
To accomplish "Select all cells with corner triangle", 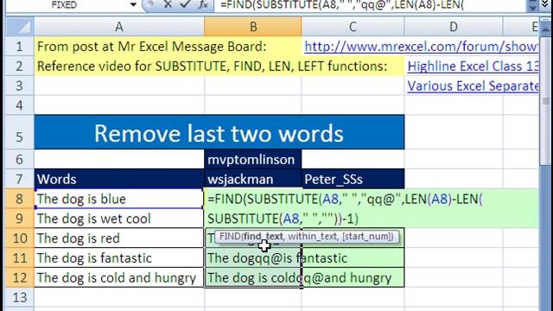I will [20, 27].
